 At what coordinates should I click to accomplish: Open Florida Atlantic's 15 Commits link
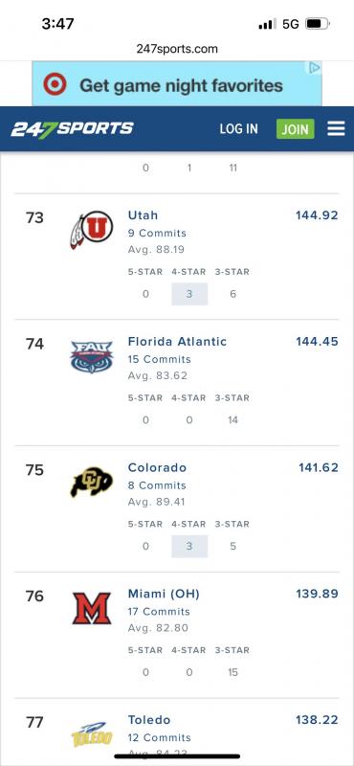pyautogui.click(x=160, y=360)
